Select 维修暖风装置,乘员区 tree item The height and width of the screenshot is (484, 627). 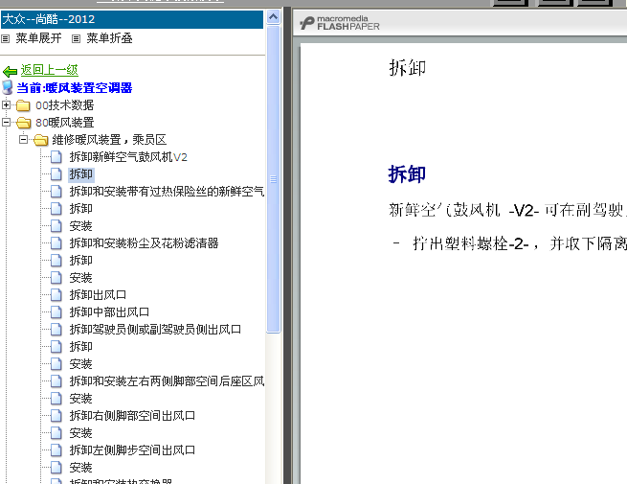(109, 140)
